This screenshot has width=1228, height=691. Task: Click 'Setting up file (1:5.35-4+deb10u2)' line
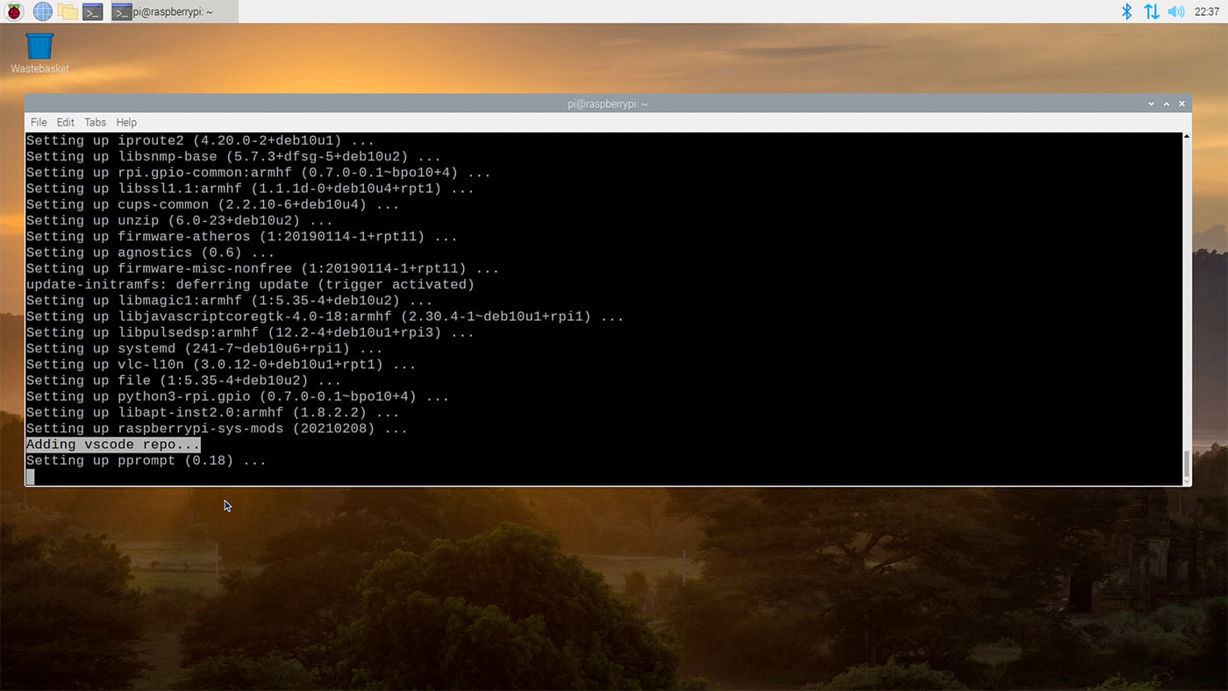[183, 381]
